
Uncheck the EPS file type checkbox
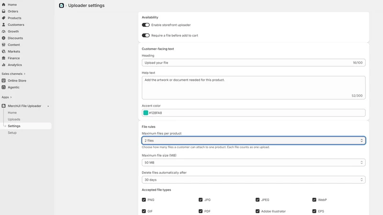coord(314,211)
